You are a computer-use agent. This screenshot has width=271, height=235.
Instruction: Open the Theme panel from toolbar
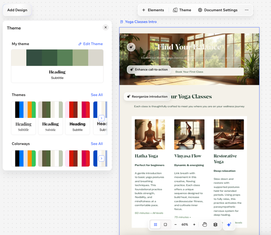tap(182, 10)
